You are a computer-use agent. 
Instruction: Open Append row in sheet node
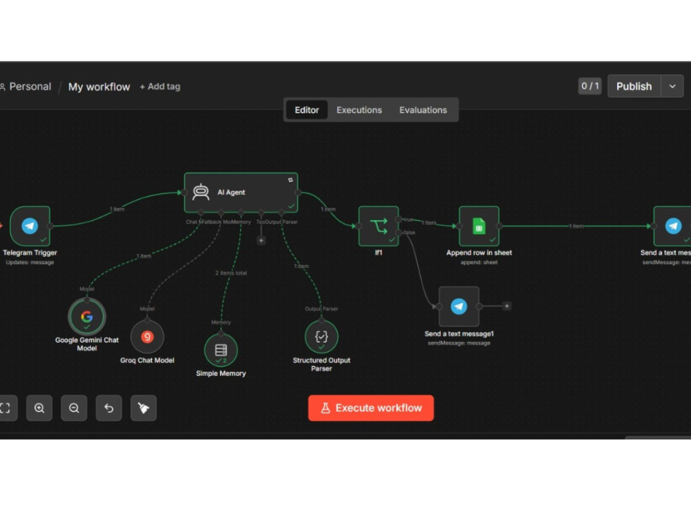pyautogui.click(x=479, y=226)
